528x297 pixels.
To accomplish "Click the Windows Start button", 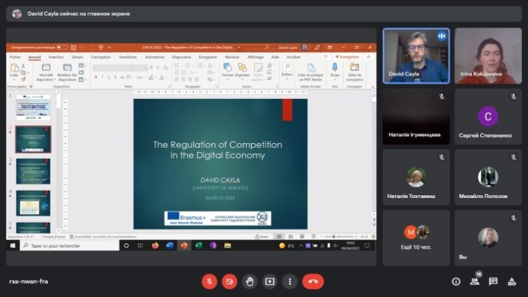I will tap(13, 245).
